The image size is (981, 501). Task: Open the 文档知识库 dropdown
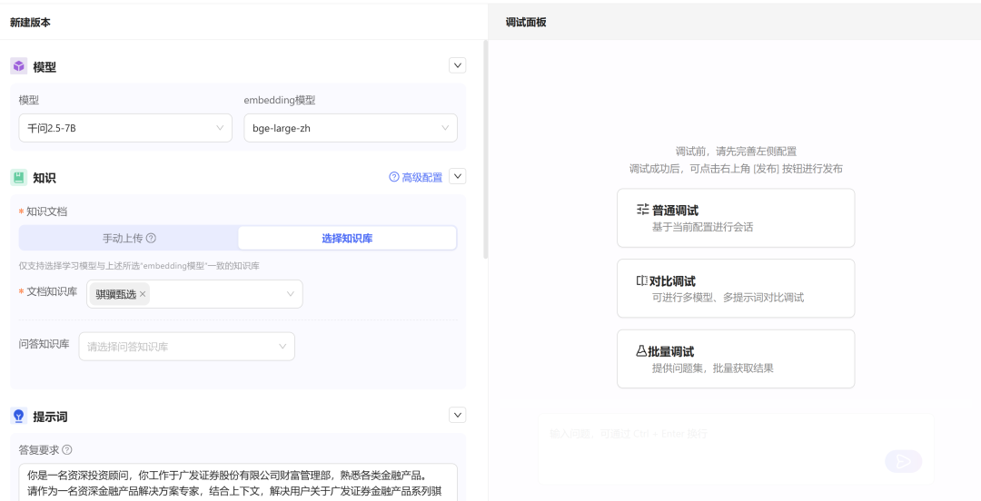click(194, 294)
